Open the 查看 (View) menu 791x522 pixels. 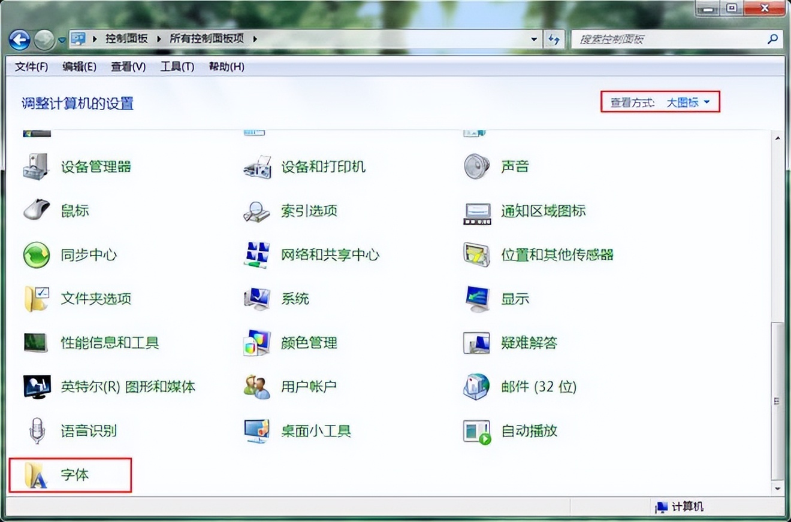coord(128,66)
